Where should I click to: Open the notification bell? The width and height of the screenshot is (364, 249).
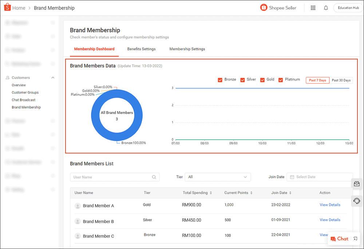pos(326,8)
